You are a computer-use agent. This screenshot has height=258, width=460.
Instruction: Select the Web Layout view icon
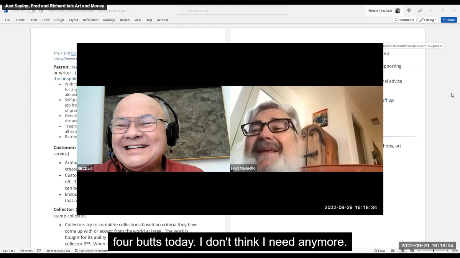[x=411, y=251]
